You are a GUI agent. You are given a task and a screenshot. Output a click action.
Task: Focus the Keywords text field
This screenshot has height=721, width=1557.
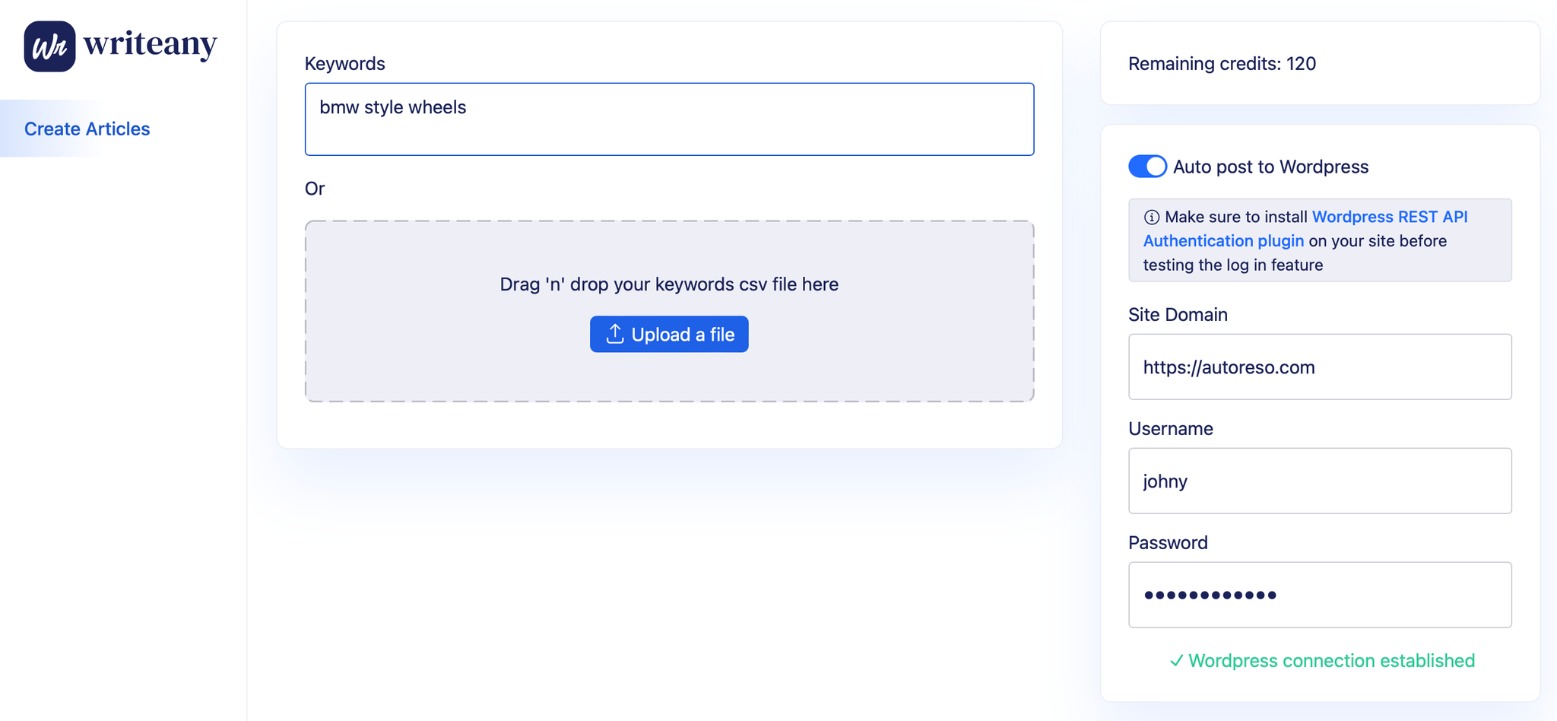[x=669, y=119]
